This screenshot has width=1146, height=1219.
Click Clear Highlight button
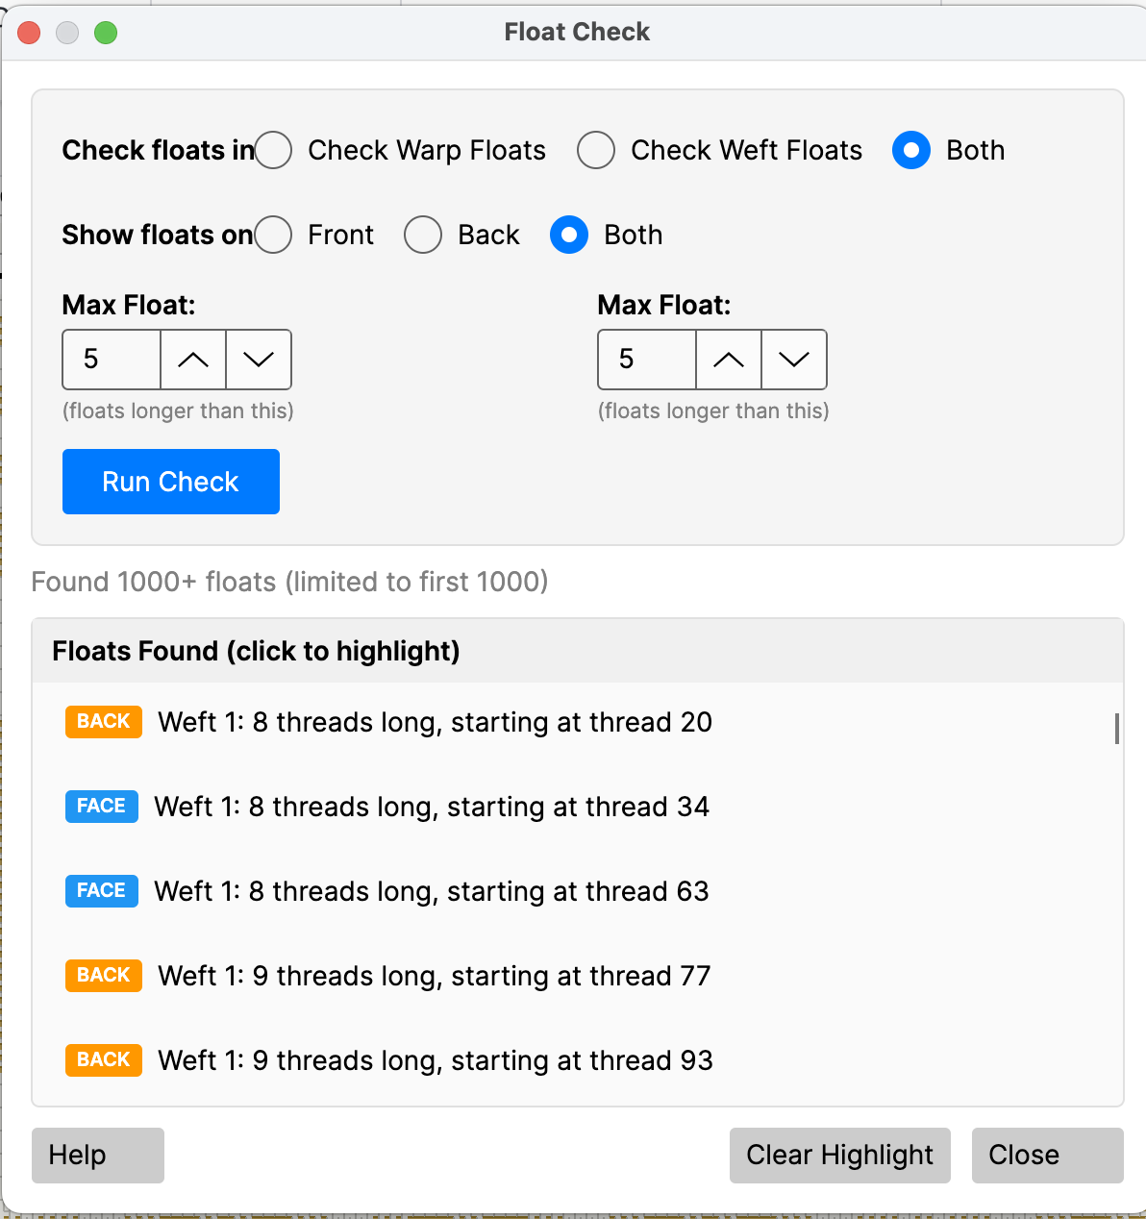click(x=839, y=1155)
